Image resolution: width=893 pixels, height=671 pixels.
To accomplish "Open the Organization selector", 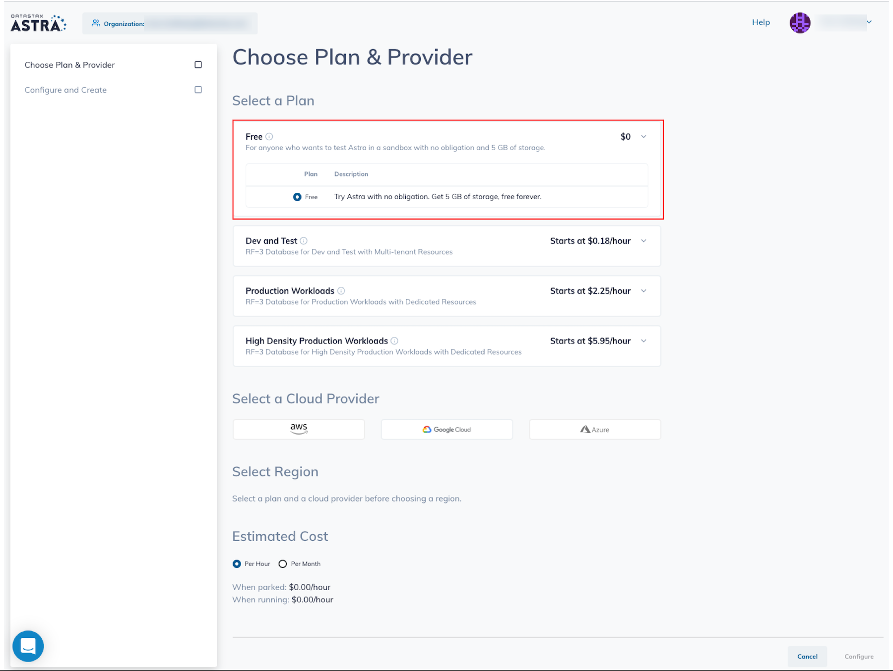I will pos(170,23).
